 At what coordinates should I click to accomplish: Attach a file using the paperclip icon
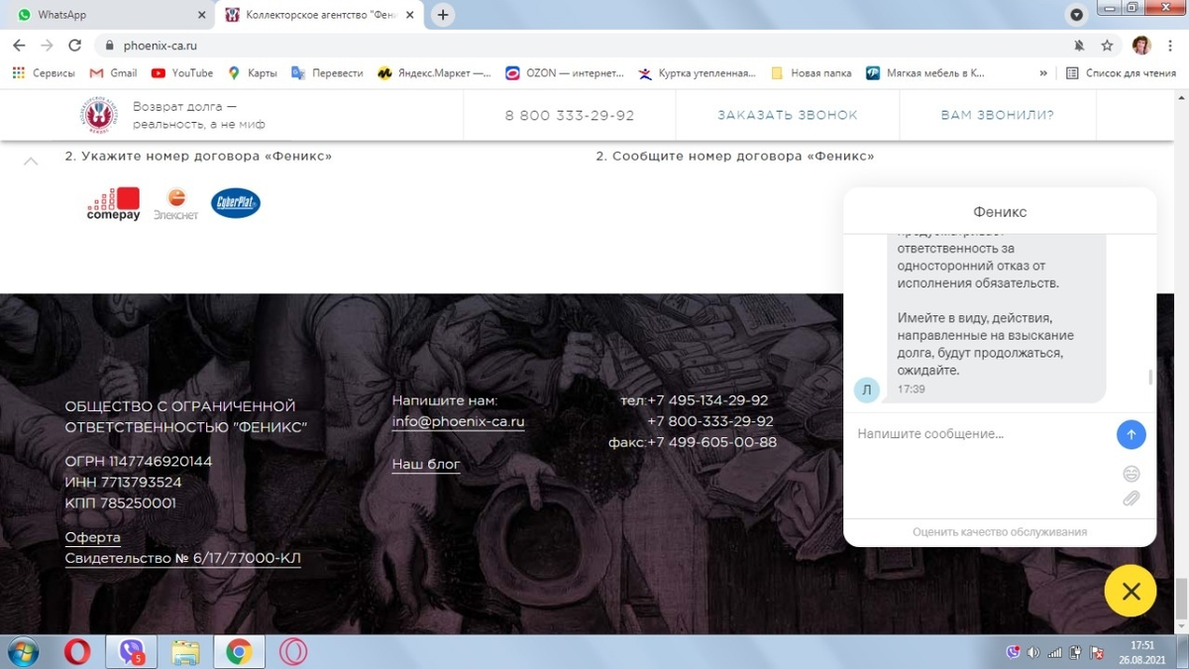click(x=1131, y=499)
